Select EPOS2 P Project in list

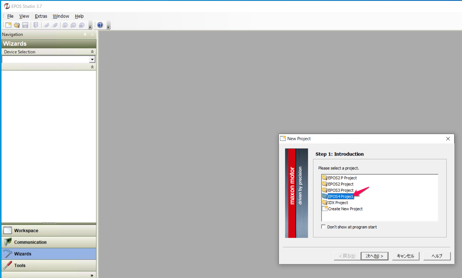(x=342, y=178)
